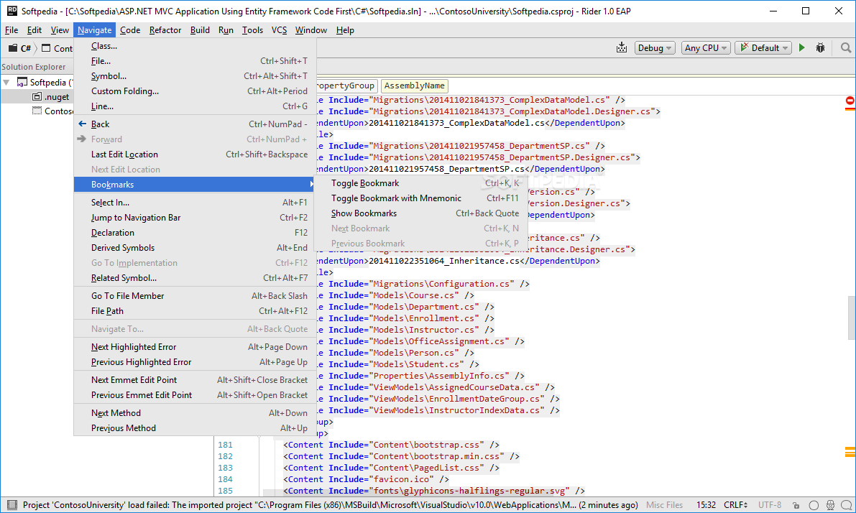Open the Edit menu
The width and height of the screenshot is (856, 513).
pyautogui.click(x=34, y=30)
